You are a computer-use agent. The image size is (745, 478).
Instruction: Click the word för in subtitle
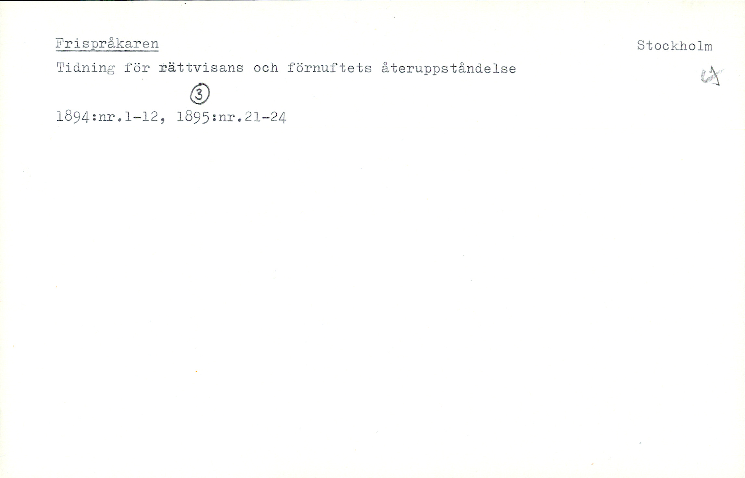pos(137,68)
